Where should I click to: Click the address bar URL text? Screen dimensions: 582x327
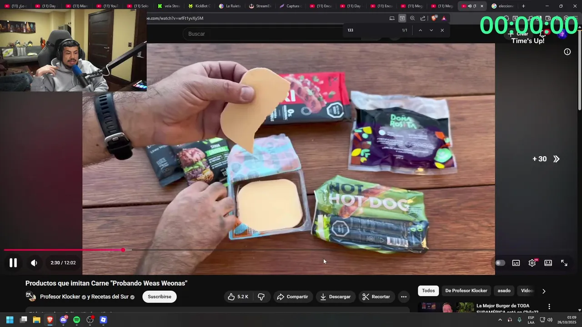[x=175, y=18]
